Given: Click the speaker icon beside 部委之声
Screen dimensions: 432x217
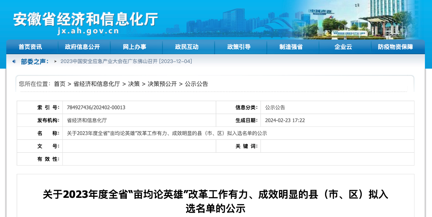Looking at the screenshot, I should 14,61.
